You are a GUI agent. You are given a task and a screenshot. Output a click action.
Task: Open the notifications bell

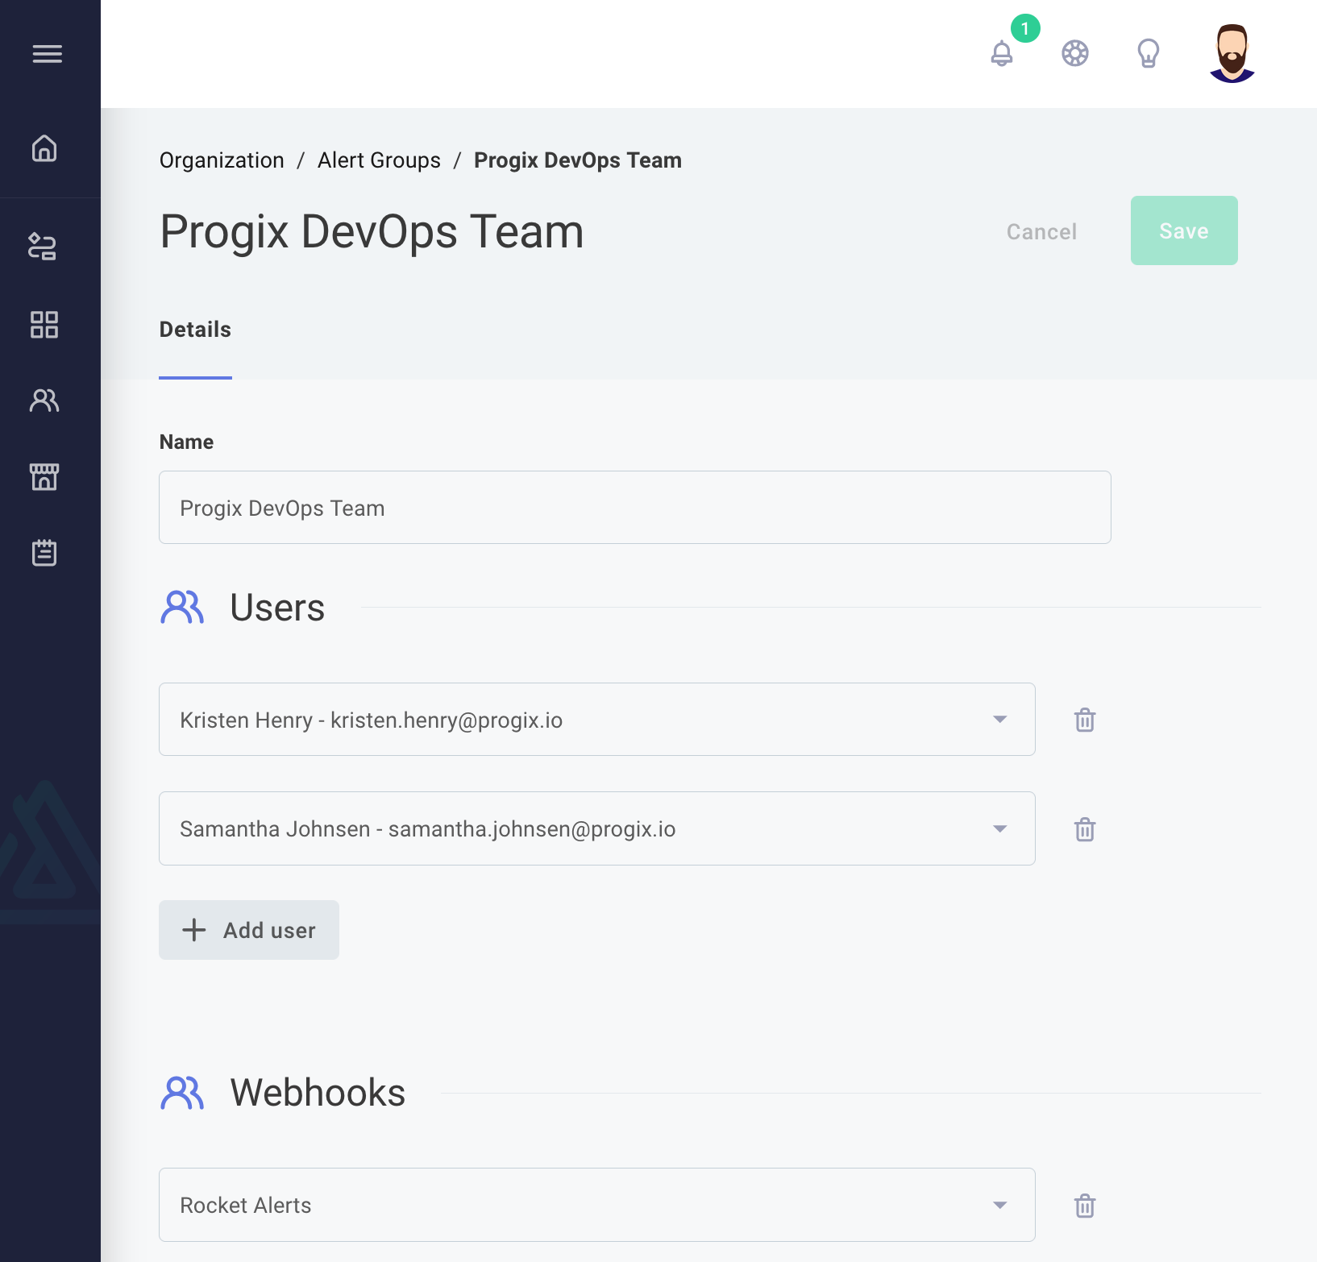pos(1002,54)
